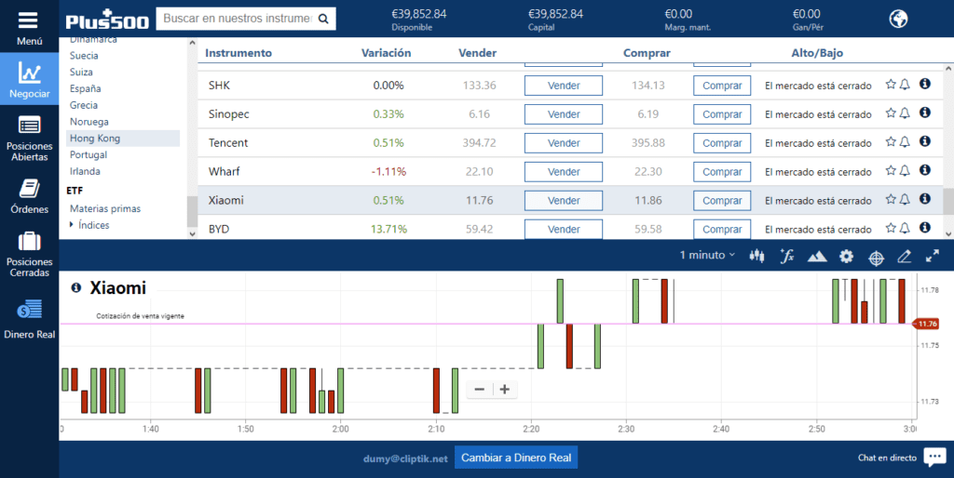Click Vender button for Sinopec

[x=564, y=114]
